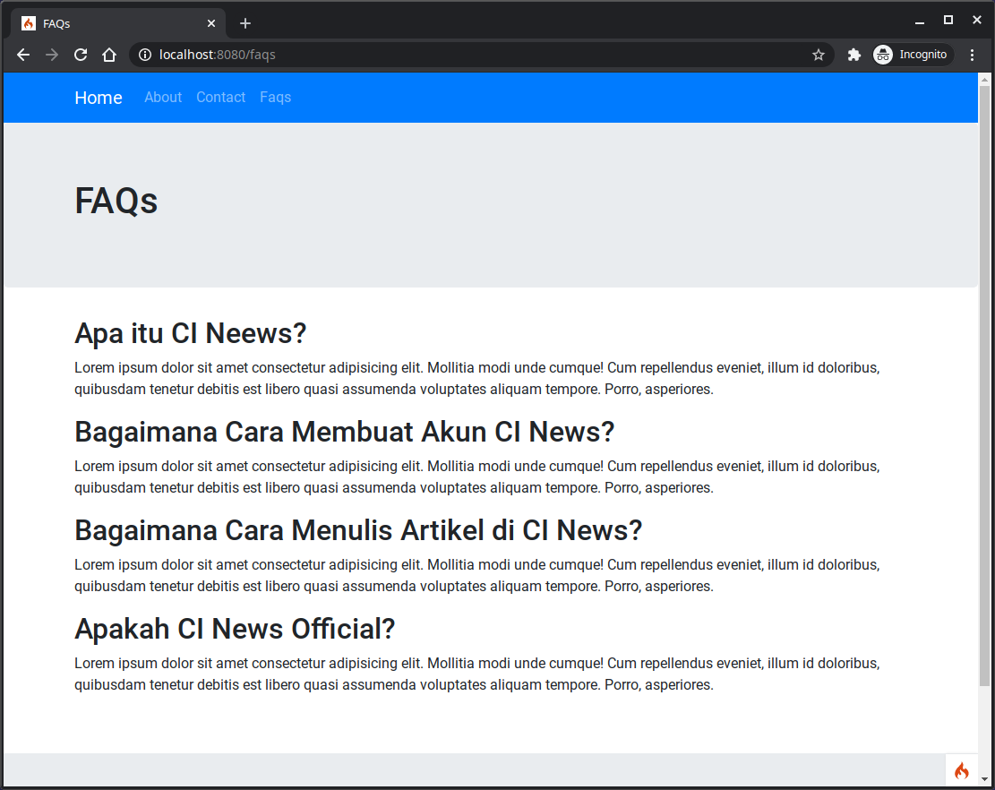
Task: Click the CodeIgniter favicon on the browser tab
Action: pos(26,22)
